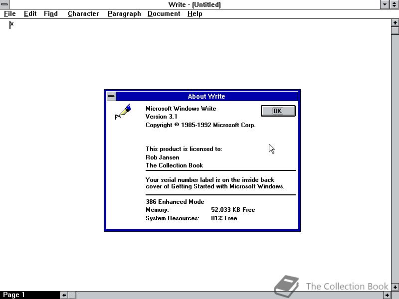Open the File menu
This screenshot has height=299, width=399.
click(x=9, y=14)
